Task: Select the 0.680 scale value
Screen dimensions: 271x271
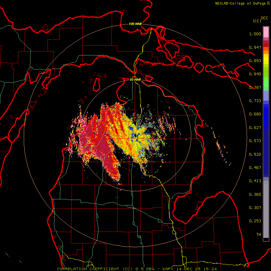Action: [x=255, y=114]
